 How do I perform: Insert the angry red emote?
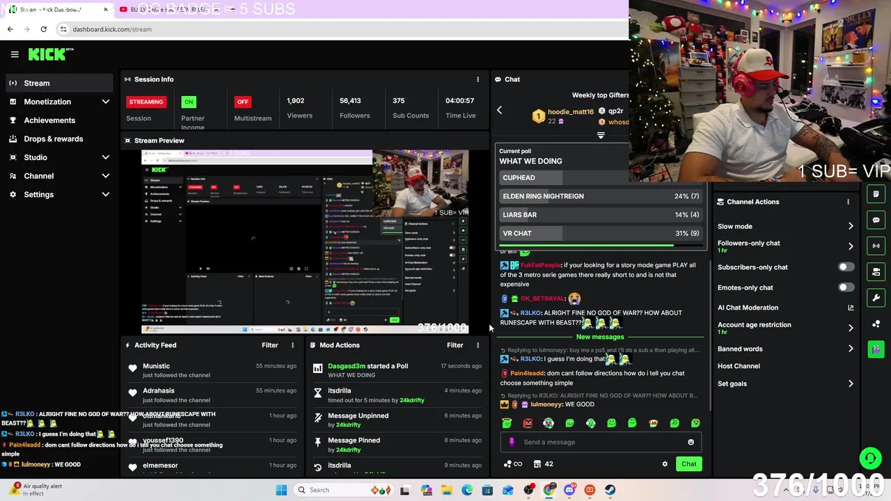tap(528, 423)
